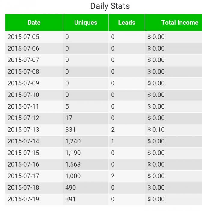This screenshot has width=202, height=211.
Task: Select the Total Income column header
Action: click(x=173, y=23)
